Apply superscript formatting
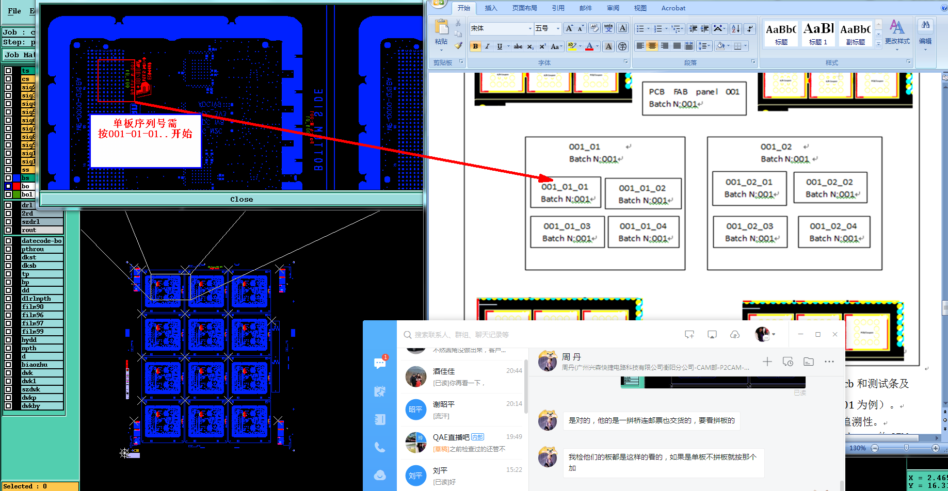The image size is (948, 491). 542,46
